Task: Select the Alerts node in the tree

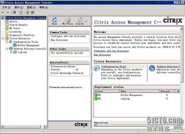Action: click(x=13, y=21)
